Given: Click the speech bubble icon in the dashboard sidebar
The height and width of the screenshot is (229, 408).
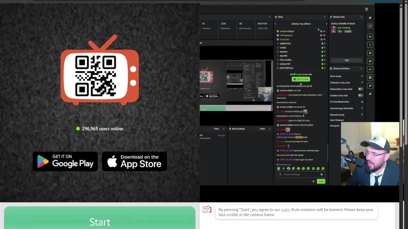Looking at the screenshot, I should coord(370,61).
